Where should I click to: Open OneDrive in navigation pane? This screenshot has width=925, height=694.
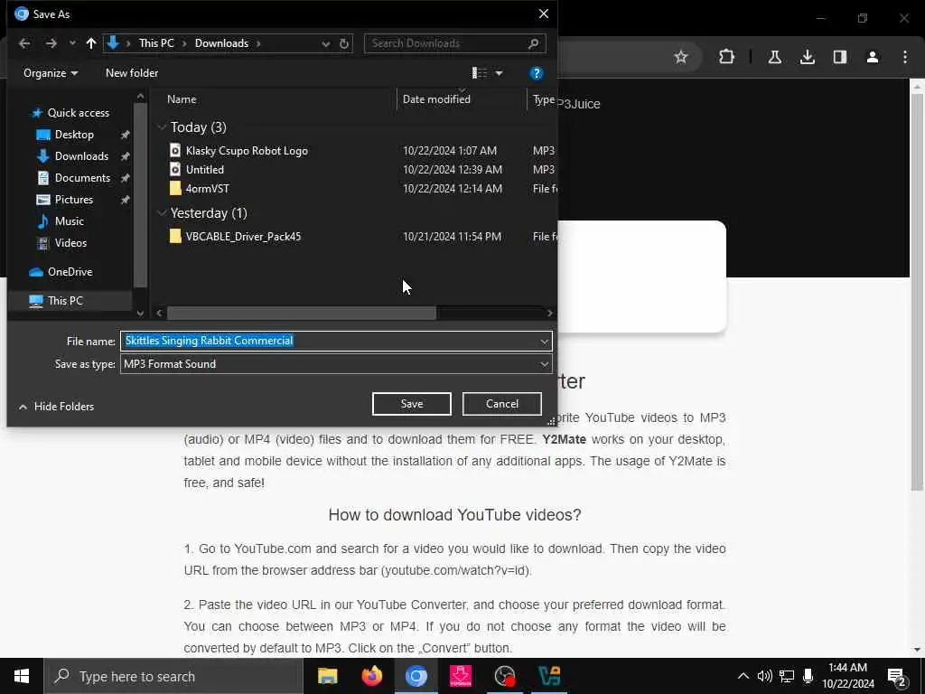click(70, 271)
